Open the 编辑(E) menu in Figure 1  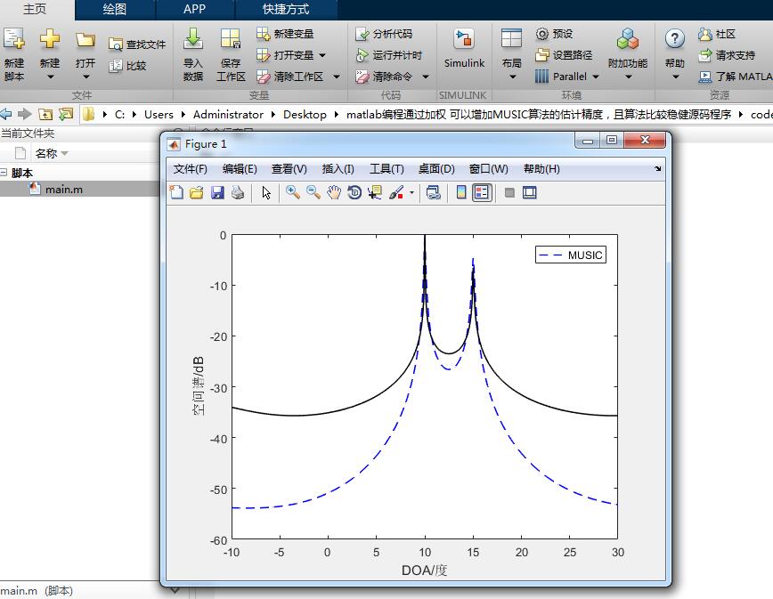(x=240, y=169)
